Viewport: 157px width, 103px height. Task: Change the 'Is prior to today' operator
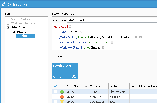click(x=98, y=42)
